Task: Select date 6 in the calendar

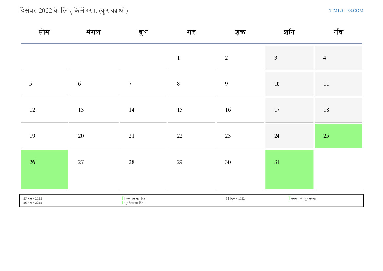Action: (94, 84)
